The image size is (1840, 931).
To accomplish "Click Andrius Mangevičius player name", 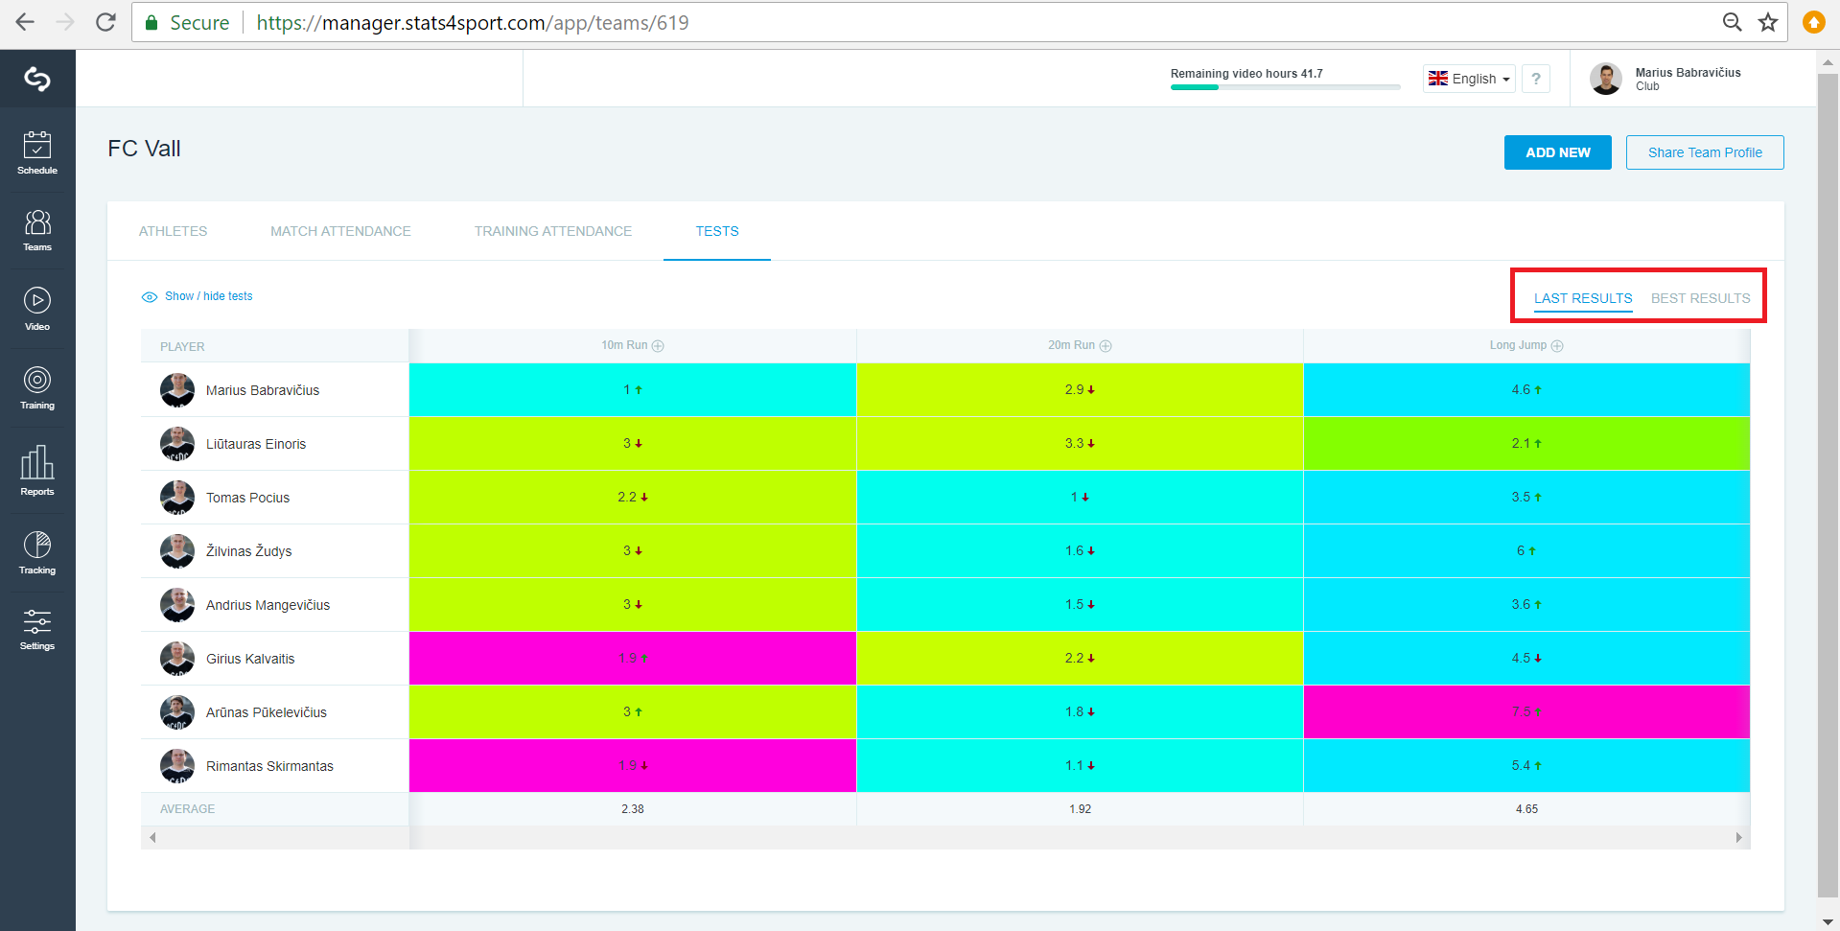I will (268, 605).
